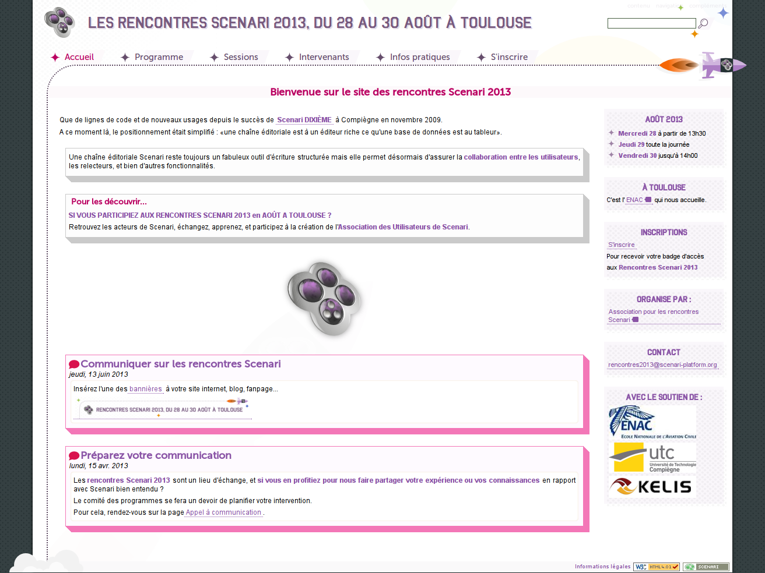The image size is (765, 573).
Task: Follow the bannières link
Action: pos(146,389)
